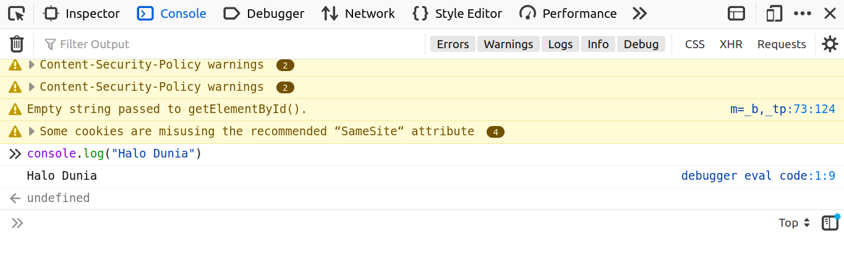Expand the SameSite cookies warning group
This screenshot has width=844, height=257.
32,132
